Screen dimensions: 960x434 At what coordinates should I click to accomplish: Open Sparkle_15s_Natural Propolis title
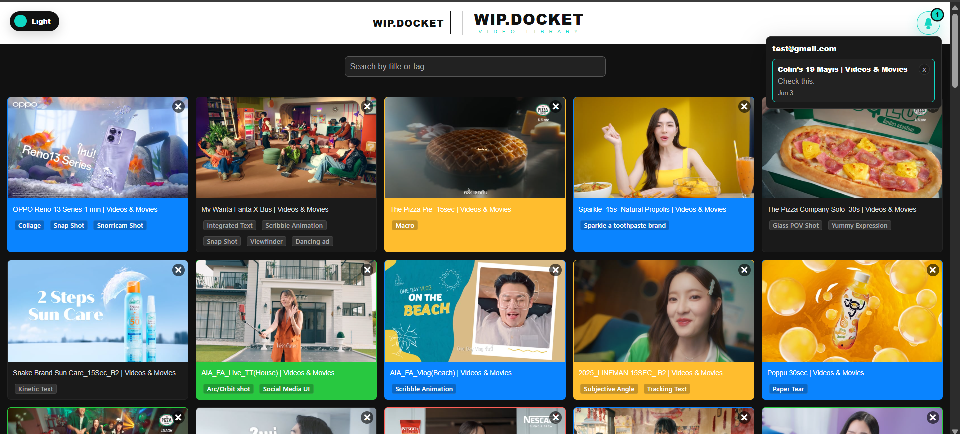[x=652, y=209]
